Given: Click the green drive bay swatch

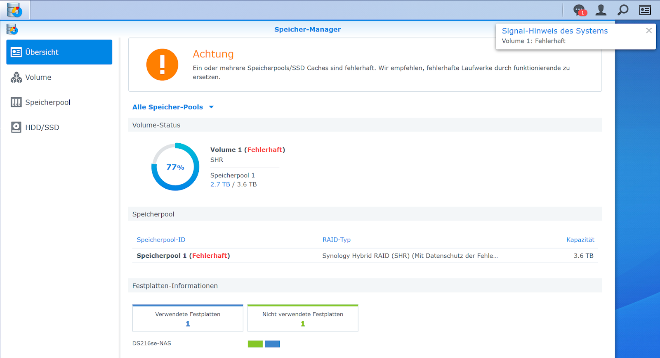Looking at the screenshot, I should pyautogui.click(x=255, y=344).
